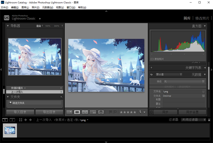This screenshot has width=213, height=143.
Task: Click the go back arrow in filmstrip
Action: (25, 120)
